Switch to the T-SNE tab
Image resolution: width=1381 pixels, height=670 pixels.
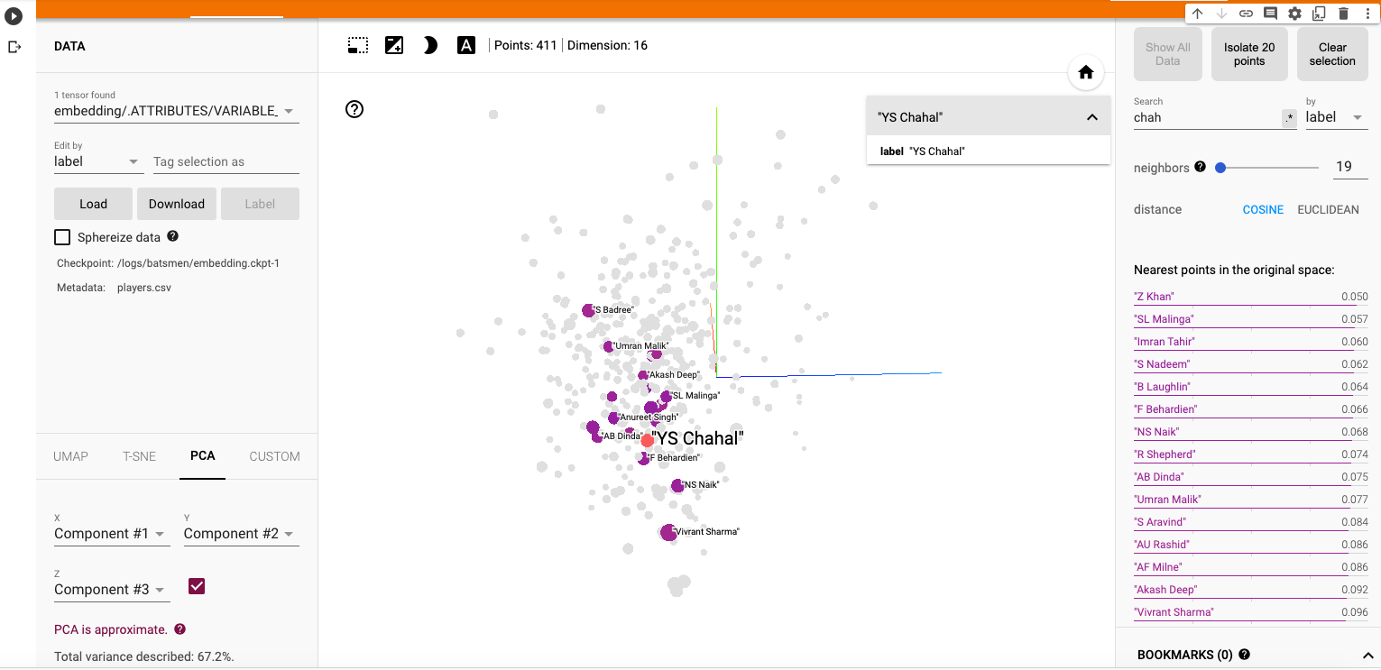139,456
